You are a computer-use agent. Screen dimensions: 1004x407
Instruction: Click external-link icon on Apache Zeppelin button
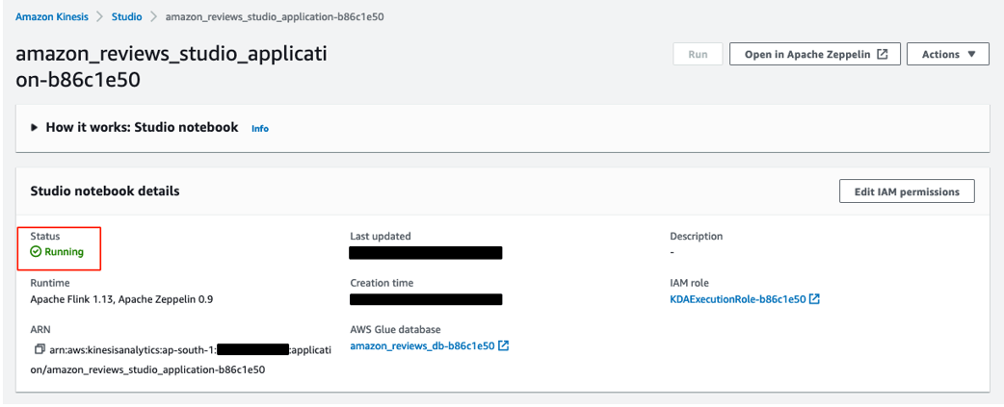(x=883, y=54)
